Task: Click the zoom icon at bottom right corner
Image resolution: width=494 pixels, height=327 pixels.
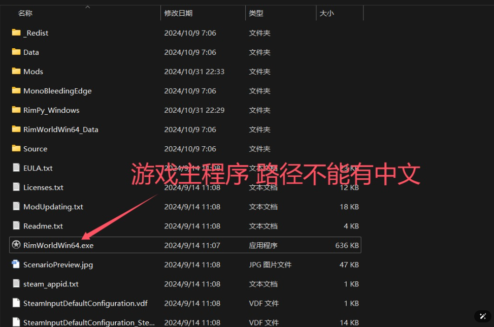Action: coord(482,316)
